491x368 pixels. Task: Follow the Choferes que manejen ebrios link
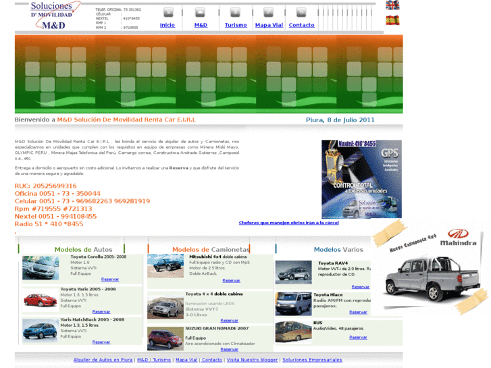point(288,223)
